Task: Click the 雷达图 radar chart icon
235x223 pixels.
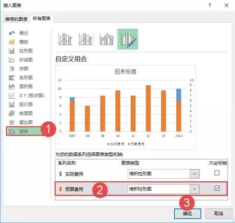Action: click(12, 122)
